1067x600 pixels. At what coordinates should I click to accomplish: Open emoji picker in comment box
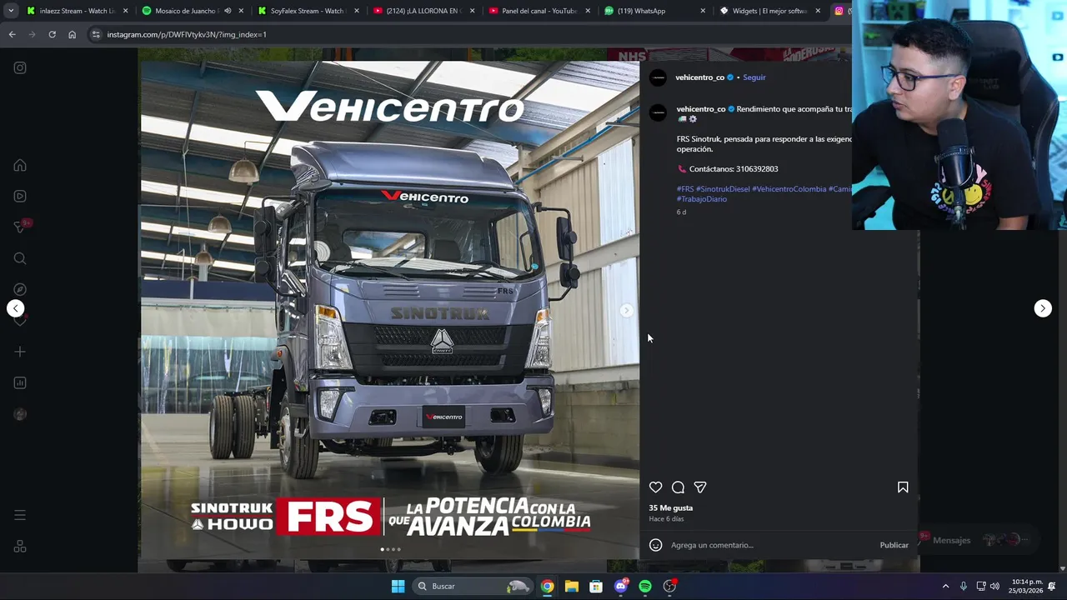click(x=656, y=545)
